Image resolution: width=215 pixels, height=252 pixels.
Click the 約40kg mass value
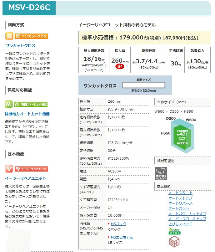click(114, 179)
